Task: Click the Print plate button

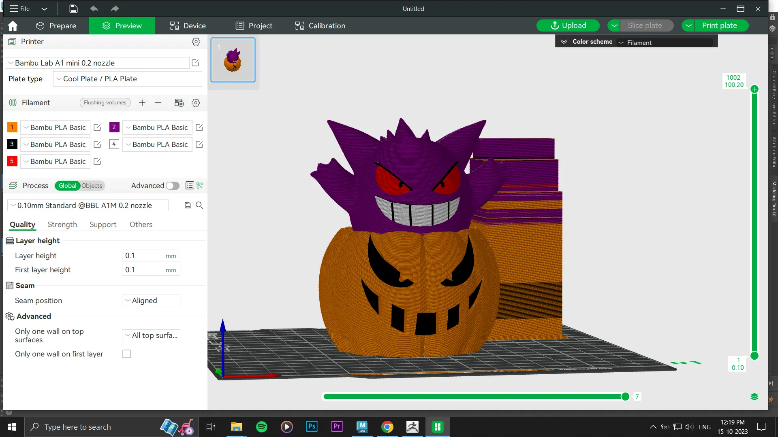Action: [x=719, y=25]
